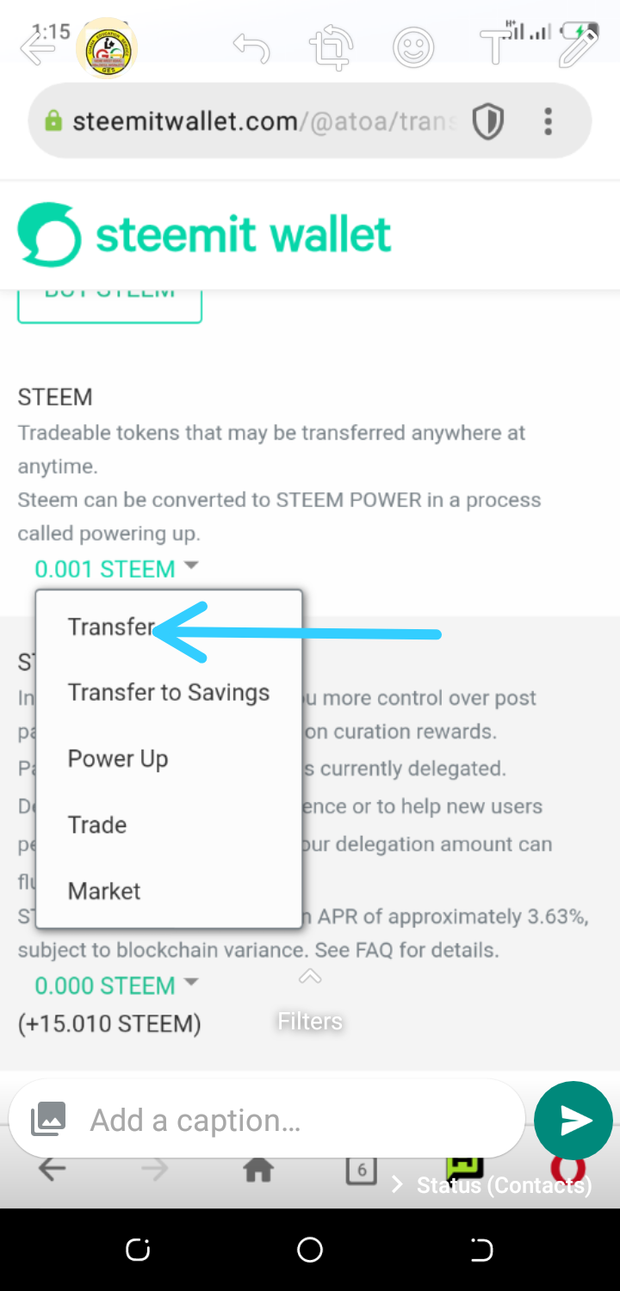Tap the gallery image icon in caption bar

pos(47,1120)
